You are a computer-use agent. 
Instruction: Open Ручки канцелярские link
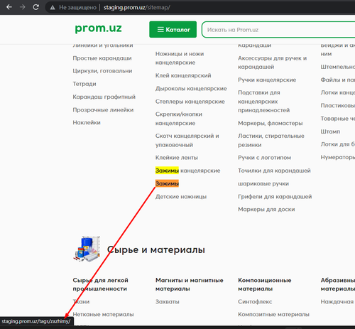coord(267,80)
